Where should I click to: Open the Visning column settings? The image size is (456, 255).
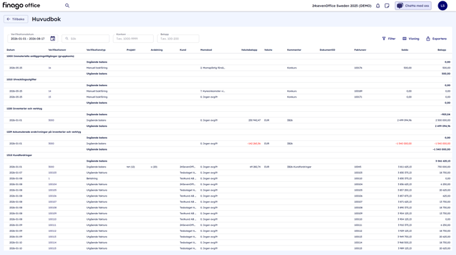[x=411, y=39]
